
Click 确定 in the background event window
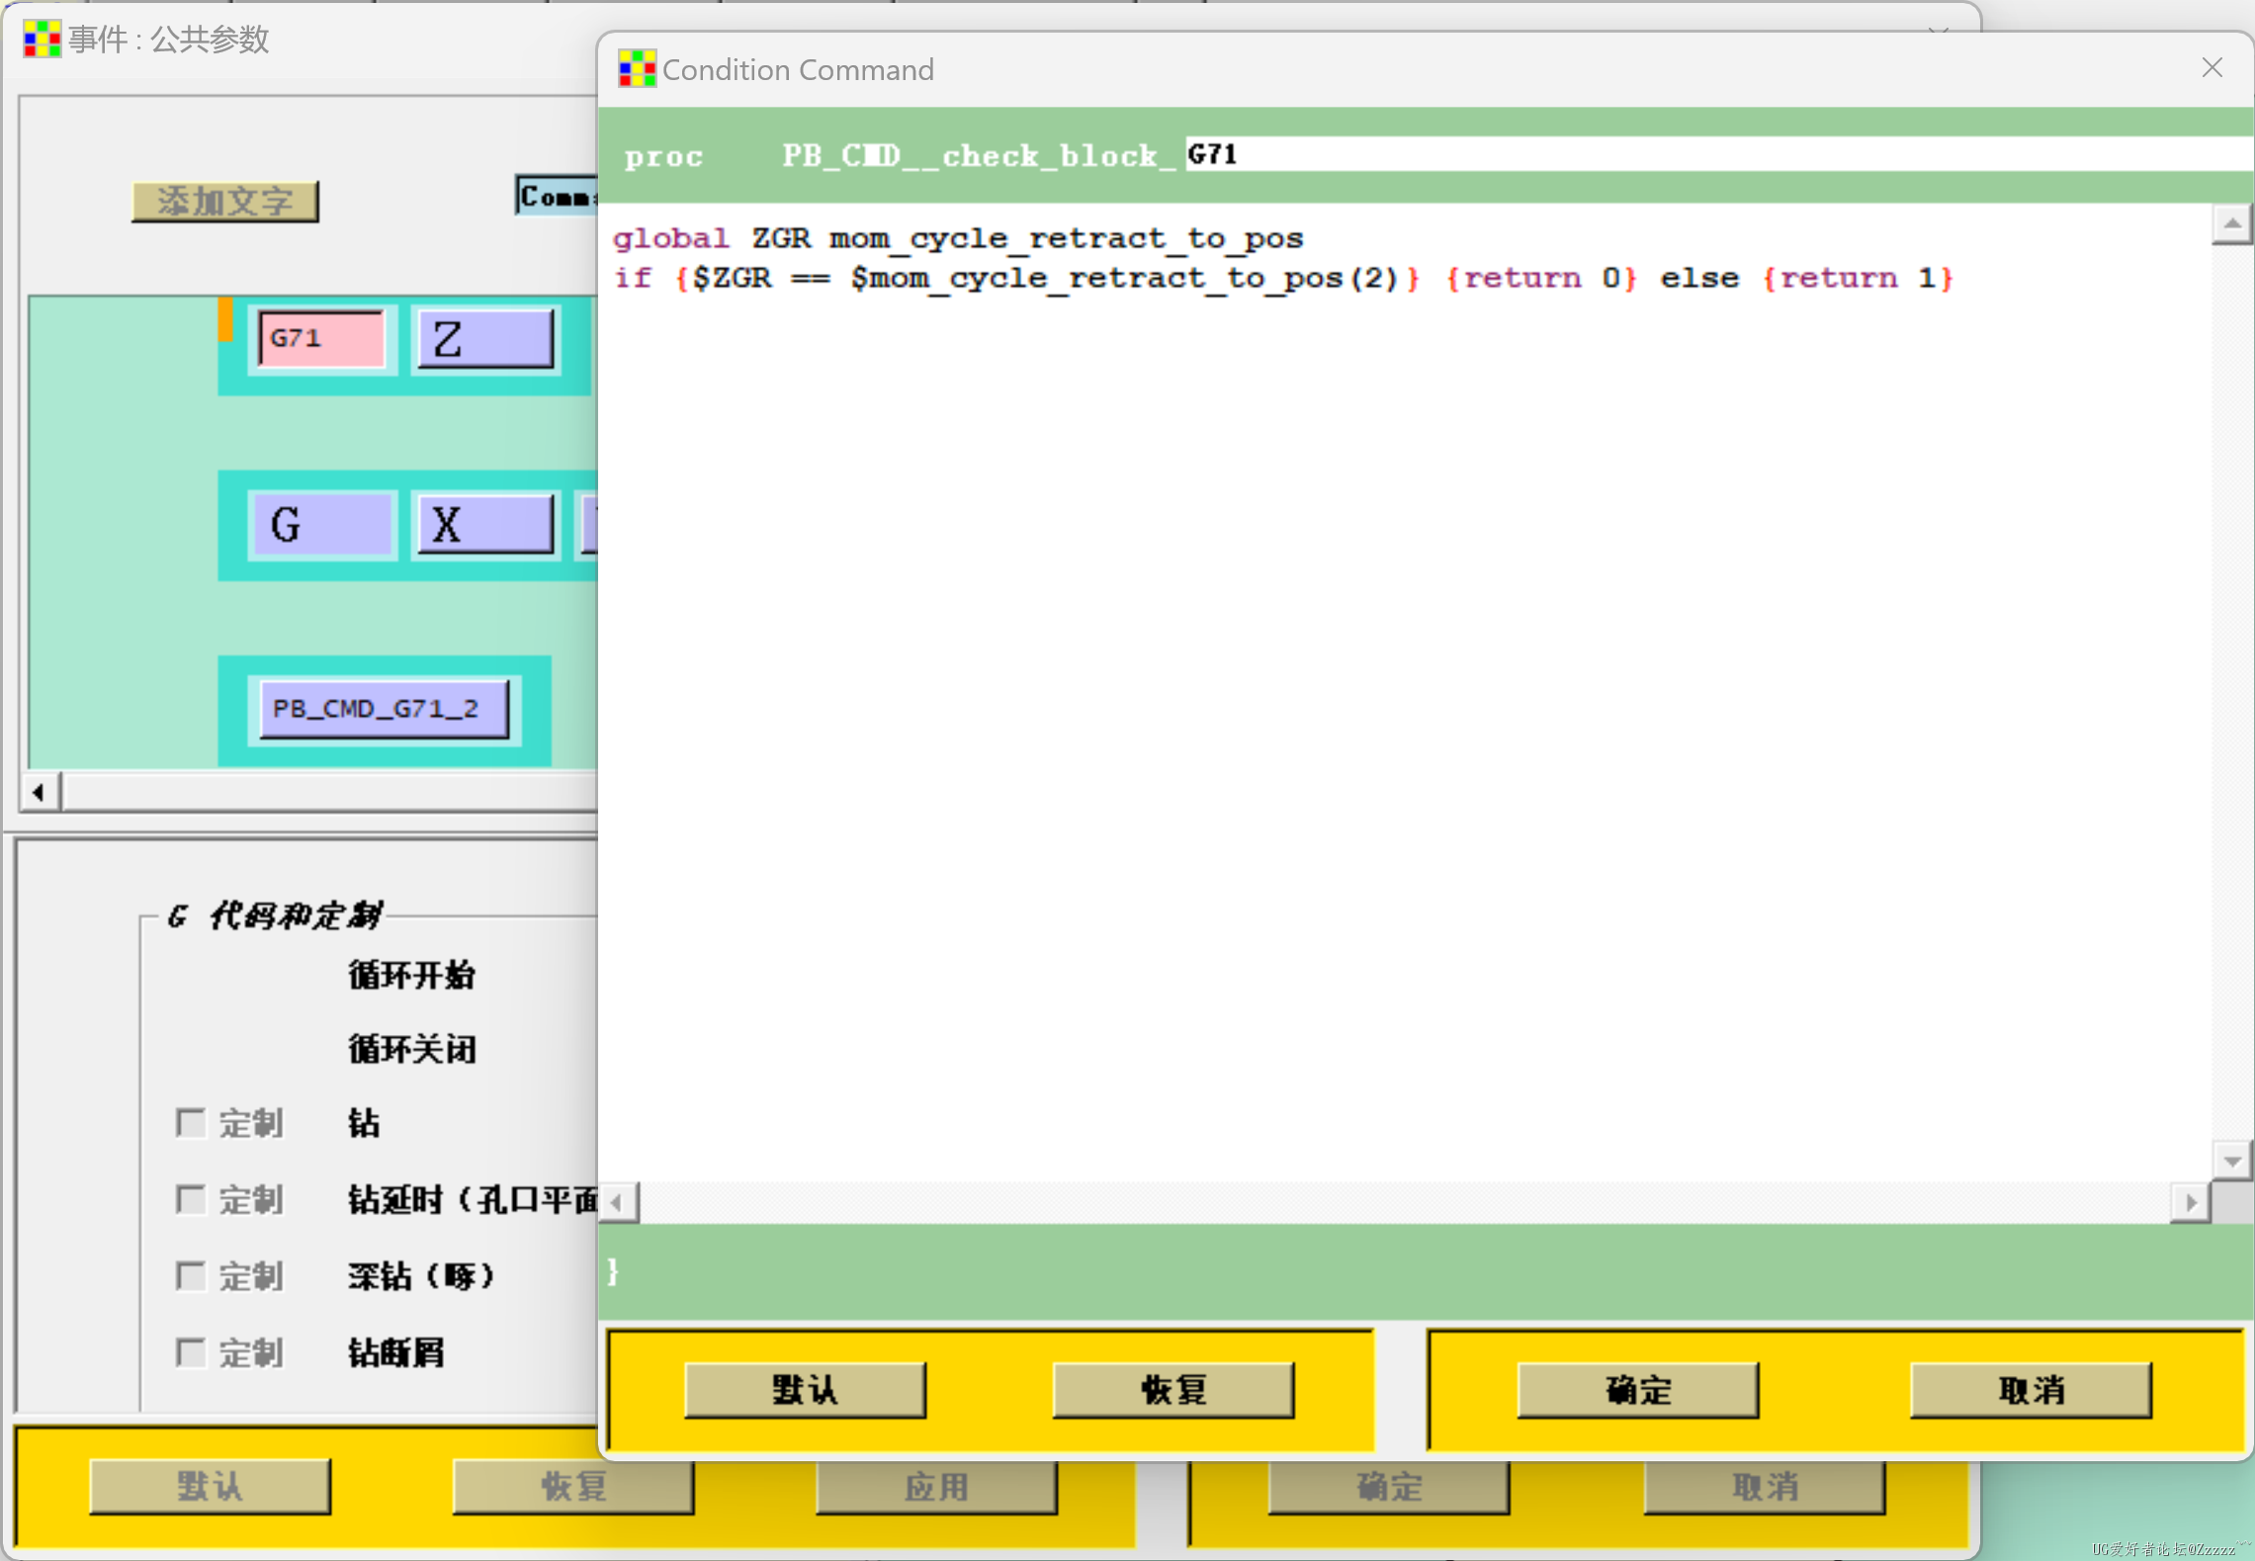(x=1389, y=1486)
